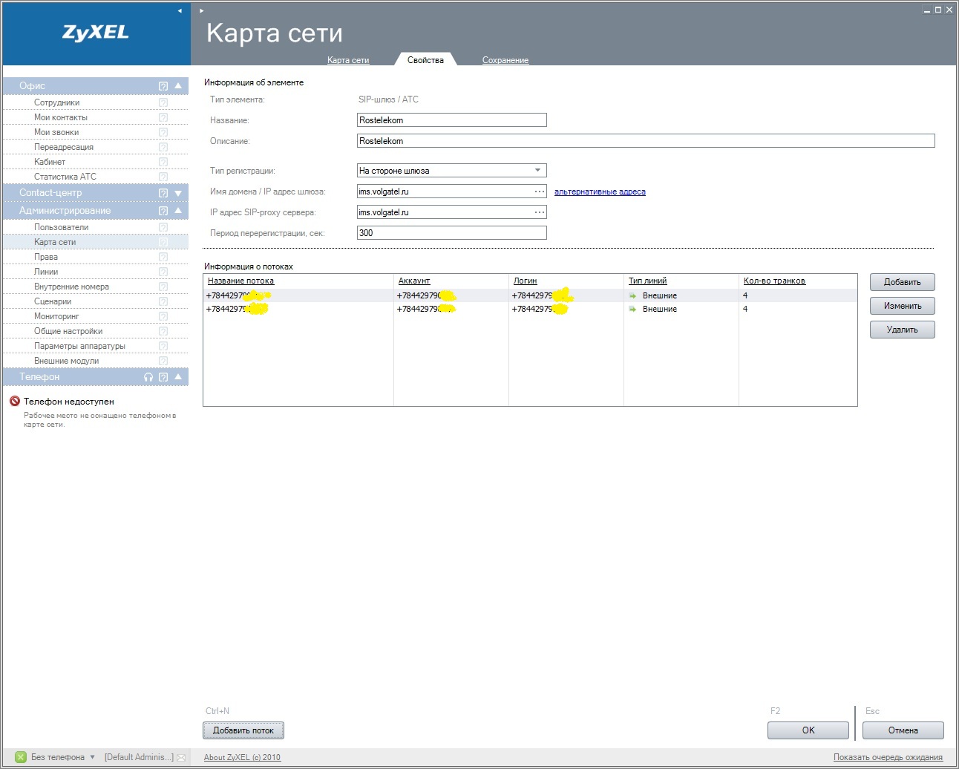Click the envelope icon in the status bar

[x=181, y=758]
